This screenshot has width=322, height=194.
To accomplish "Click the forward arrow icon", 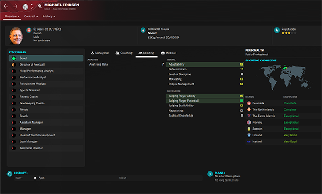I will 16,6.
